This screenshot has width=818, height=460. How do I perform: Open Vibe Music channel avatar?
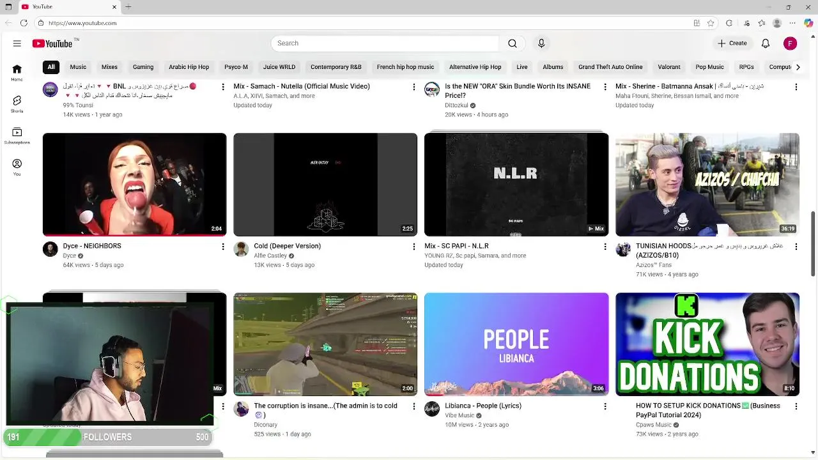[x=432, y=409]
